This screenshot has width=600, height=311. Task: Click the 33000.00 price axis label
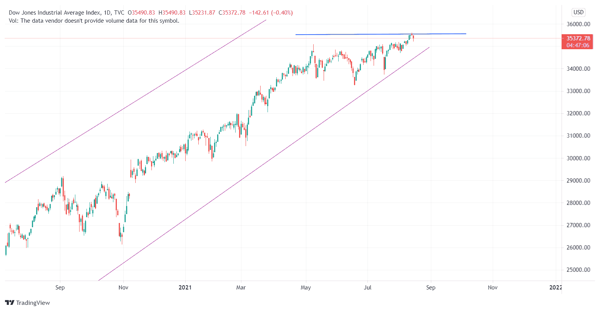(x=578, y=91)
